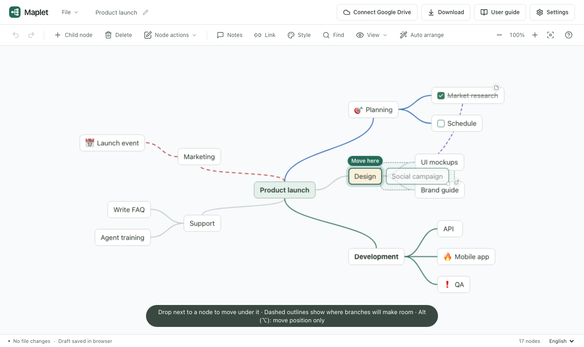Click the target icon on Planning
The height and width of the screenshot is (347, 584).
coord(359,110)
